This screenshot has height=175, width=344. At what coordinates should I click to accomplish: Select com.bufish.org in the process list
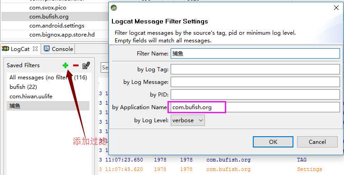(x=55, y=17)
